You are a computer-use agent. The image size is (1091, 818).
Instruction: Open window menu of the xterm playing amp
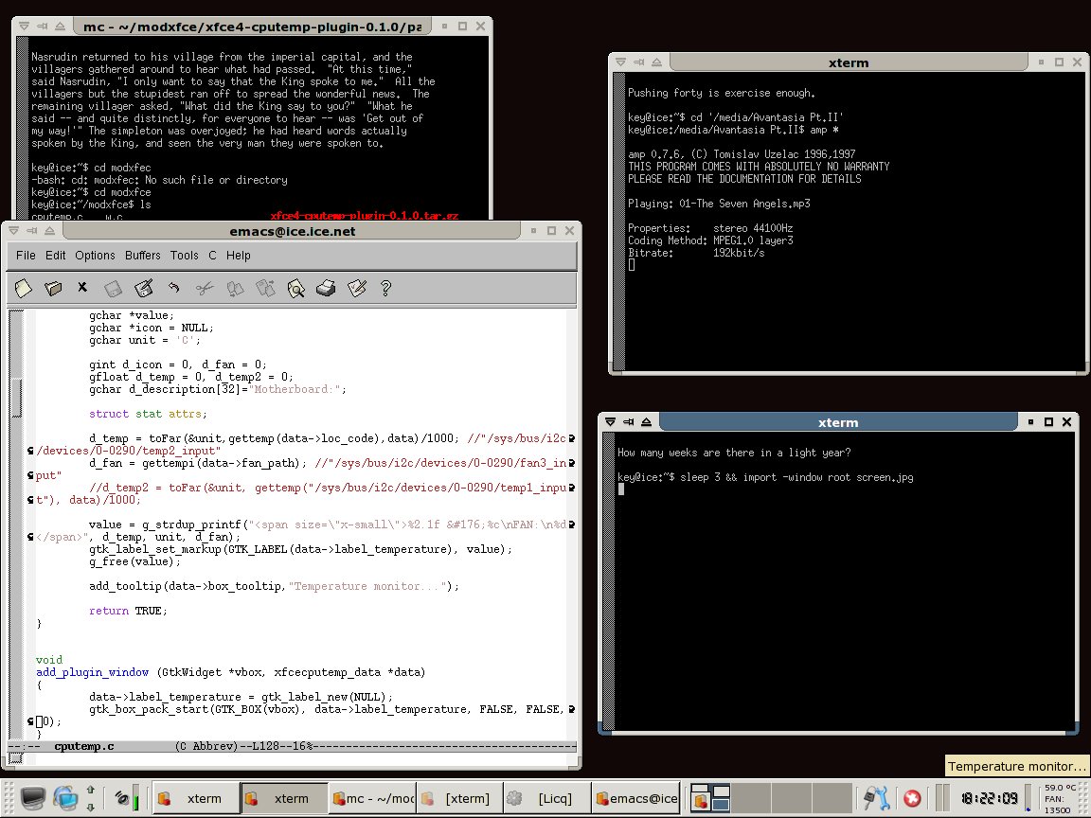620,62
